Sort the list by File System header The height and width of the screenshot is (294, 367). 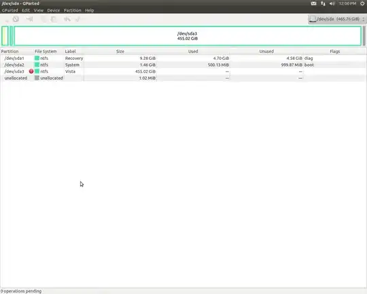(46, 51)
